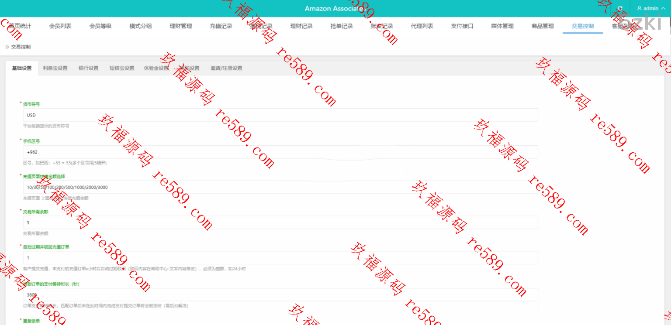Focus the 手机区号 field showing +962
The height and width of the screenshot is (325, 671).
[280, 152]
